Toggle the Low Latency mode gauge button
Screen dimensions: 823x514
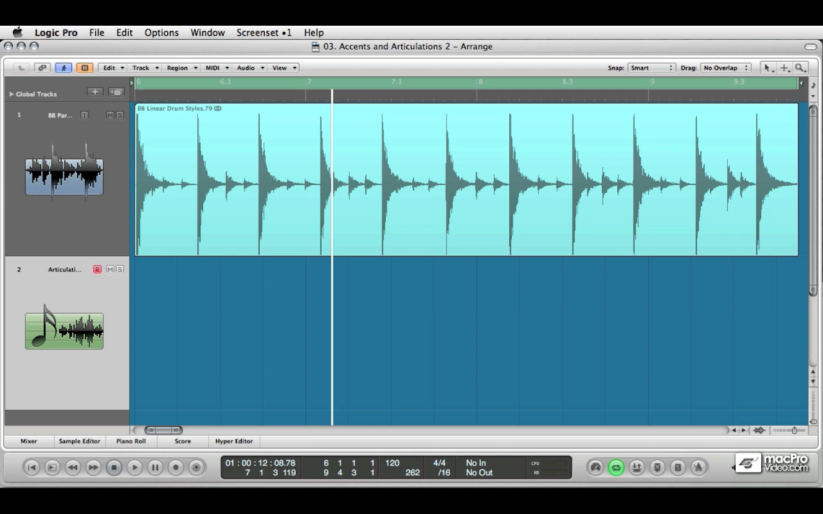[x=595, y=468]
